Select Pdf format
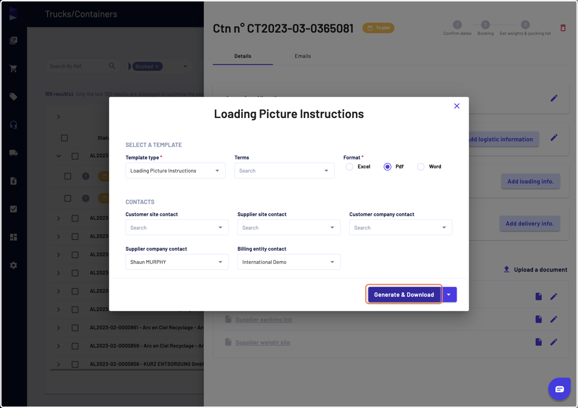 [387, 167]
